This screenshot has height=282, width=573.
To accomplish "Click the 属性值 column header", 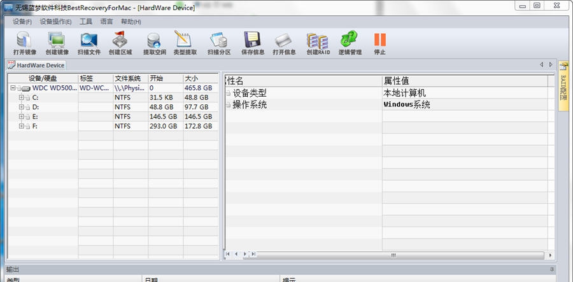I will pyautogui.click(x=465, y=81).
